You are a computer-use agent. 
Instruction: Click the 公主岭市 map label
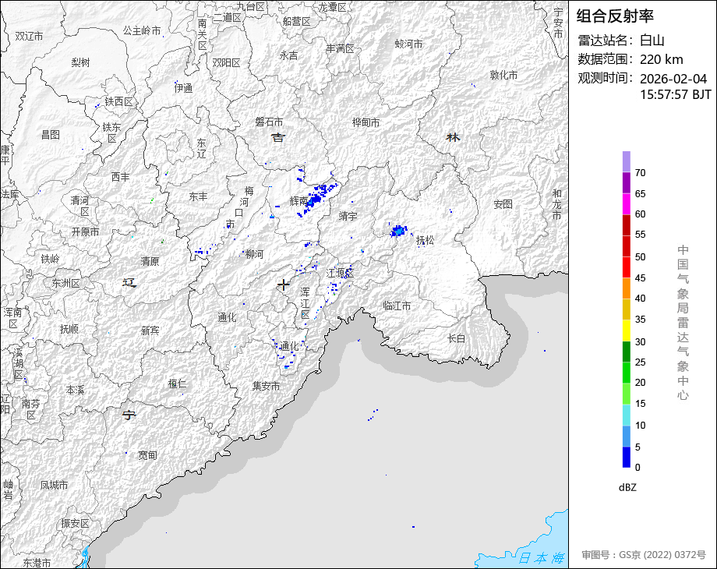pyautogui.click(x=142, y=30)
